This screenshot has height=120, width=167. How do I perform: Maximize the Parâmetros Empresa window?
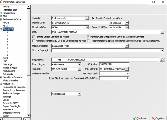153,2
